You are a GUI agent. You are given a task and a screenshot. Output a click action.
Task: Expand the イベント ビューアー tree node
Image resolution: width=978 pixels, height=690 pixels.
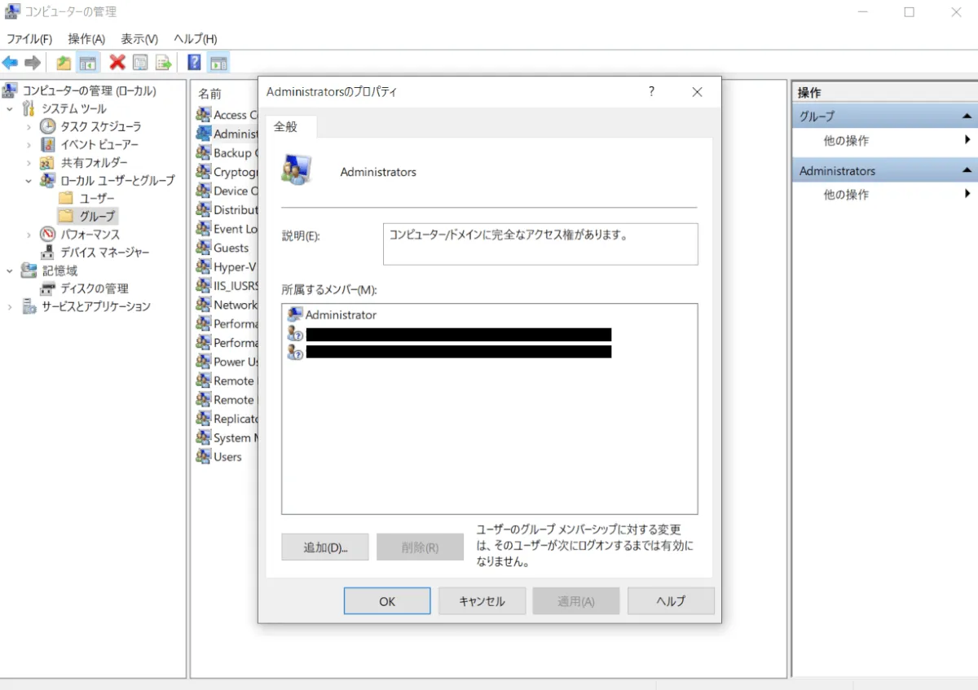point(29,144)
